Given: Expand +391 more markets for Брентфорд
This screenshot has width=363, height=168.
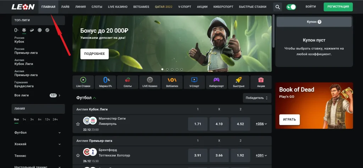Looking at the screenshot, I should point(261,156).
